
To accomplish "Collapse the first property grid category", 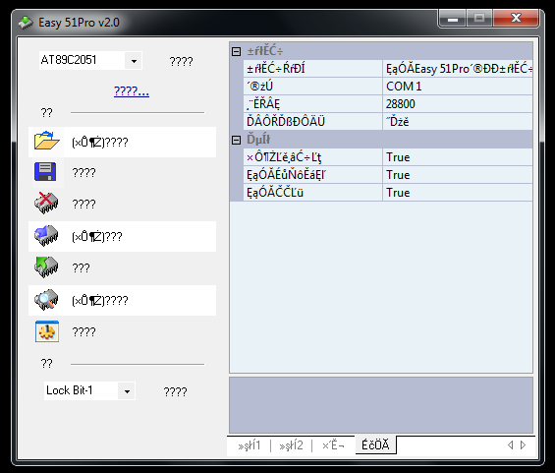I will pos(236,52).
